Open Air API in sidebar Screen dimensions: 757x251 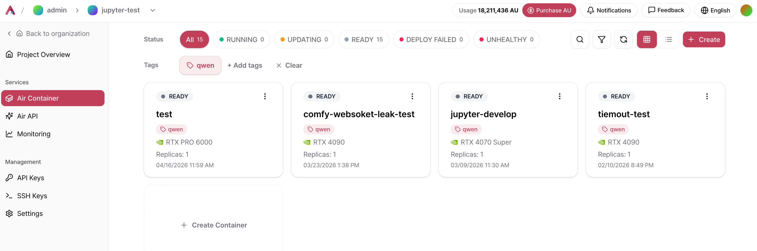tap(53, 116)
